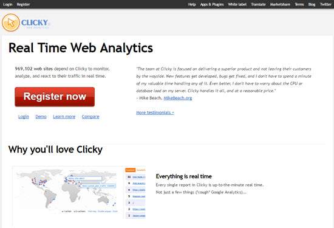Open the Help menu item
Screen dimensions: 334x228
point(192,4)
